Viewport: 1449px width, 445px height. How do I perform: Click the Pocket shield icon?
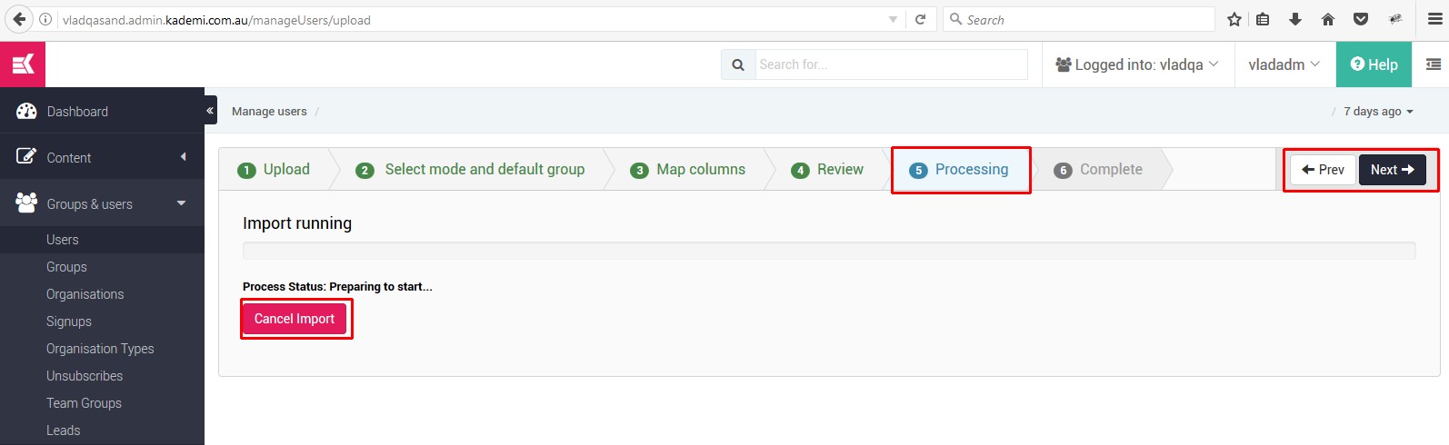tap(1361, 19)
